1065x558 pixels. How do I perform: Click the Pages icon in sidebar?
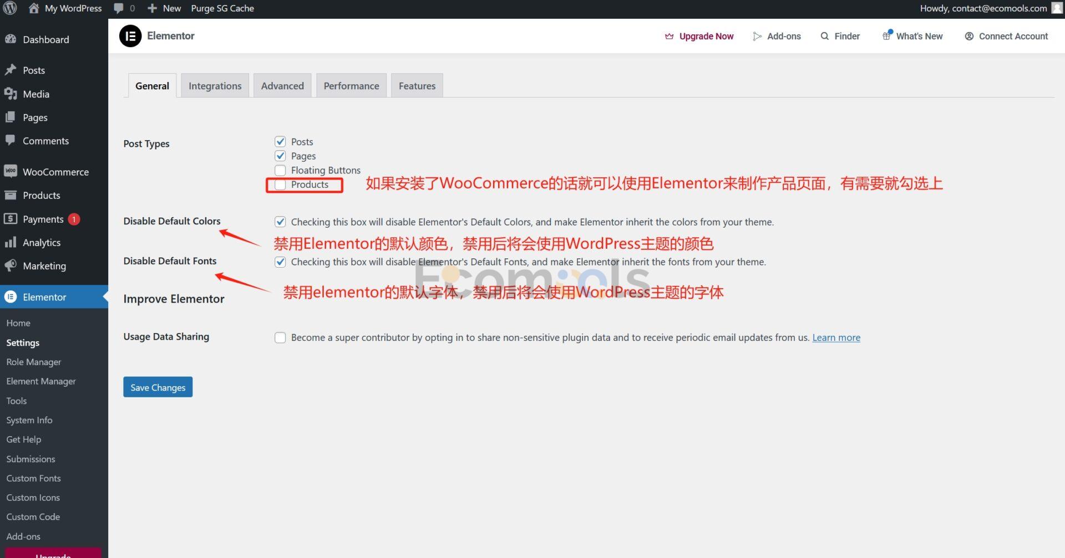point(11,117)
